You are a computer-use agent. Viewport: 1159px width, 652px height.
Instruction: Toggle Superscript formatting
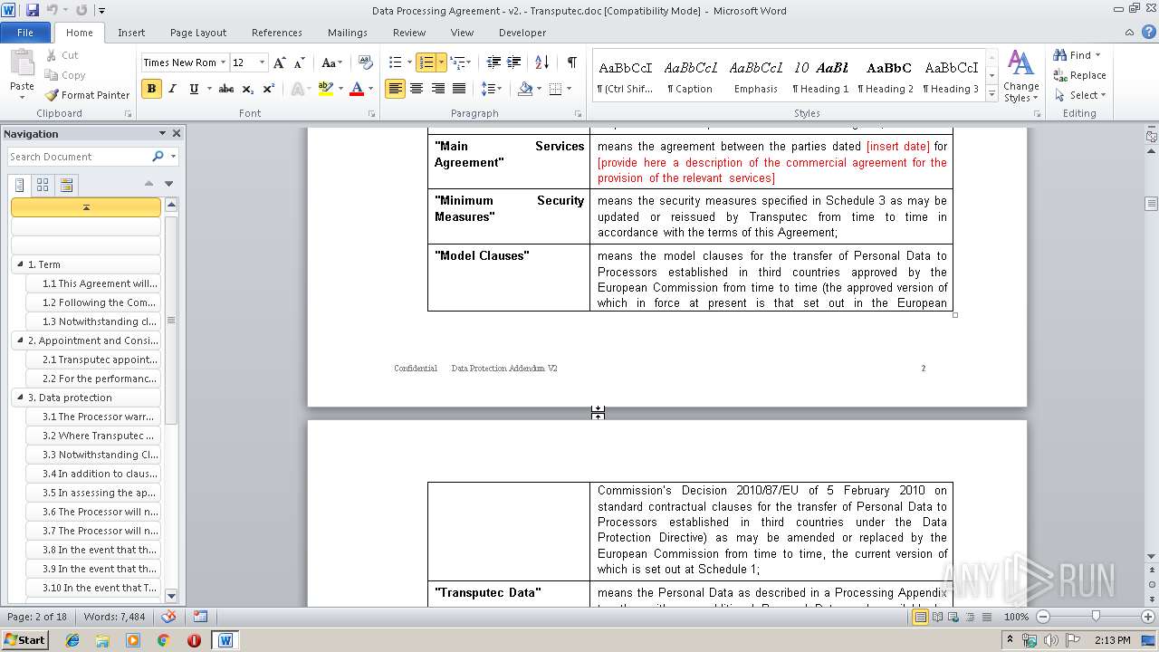pyautogui.click(x=269, y=89)
